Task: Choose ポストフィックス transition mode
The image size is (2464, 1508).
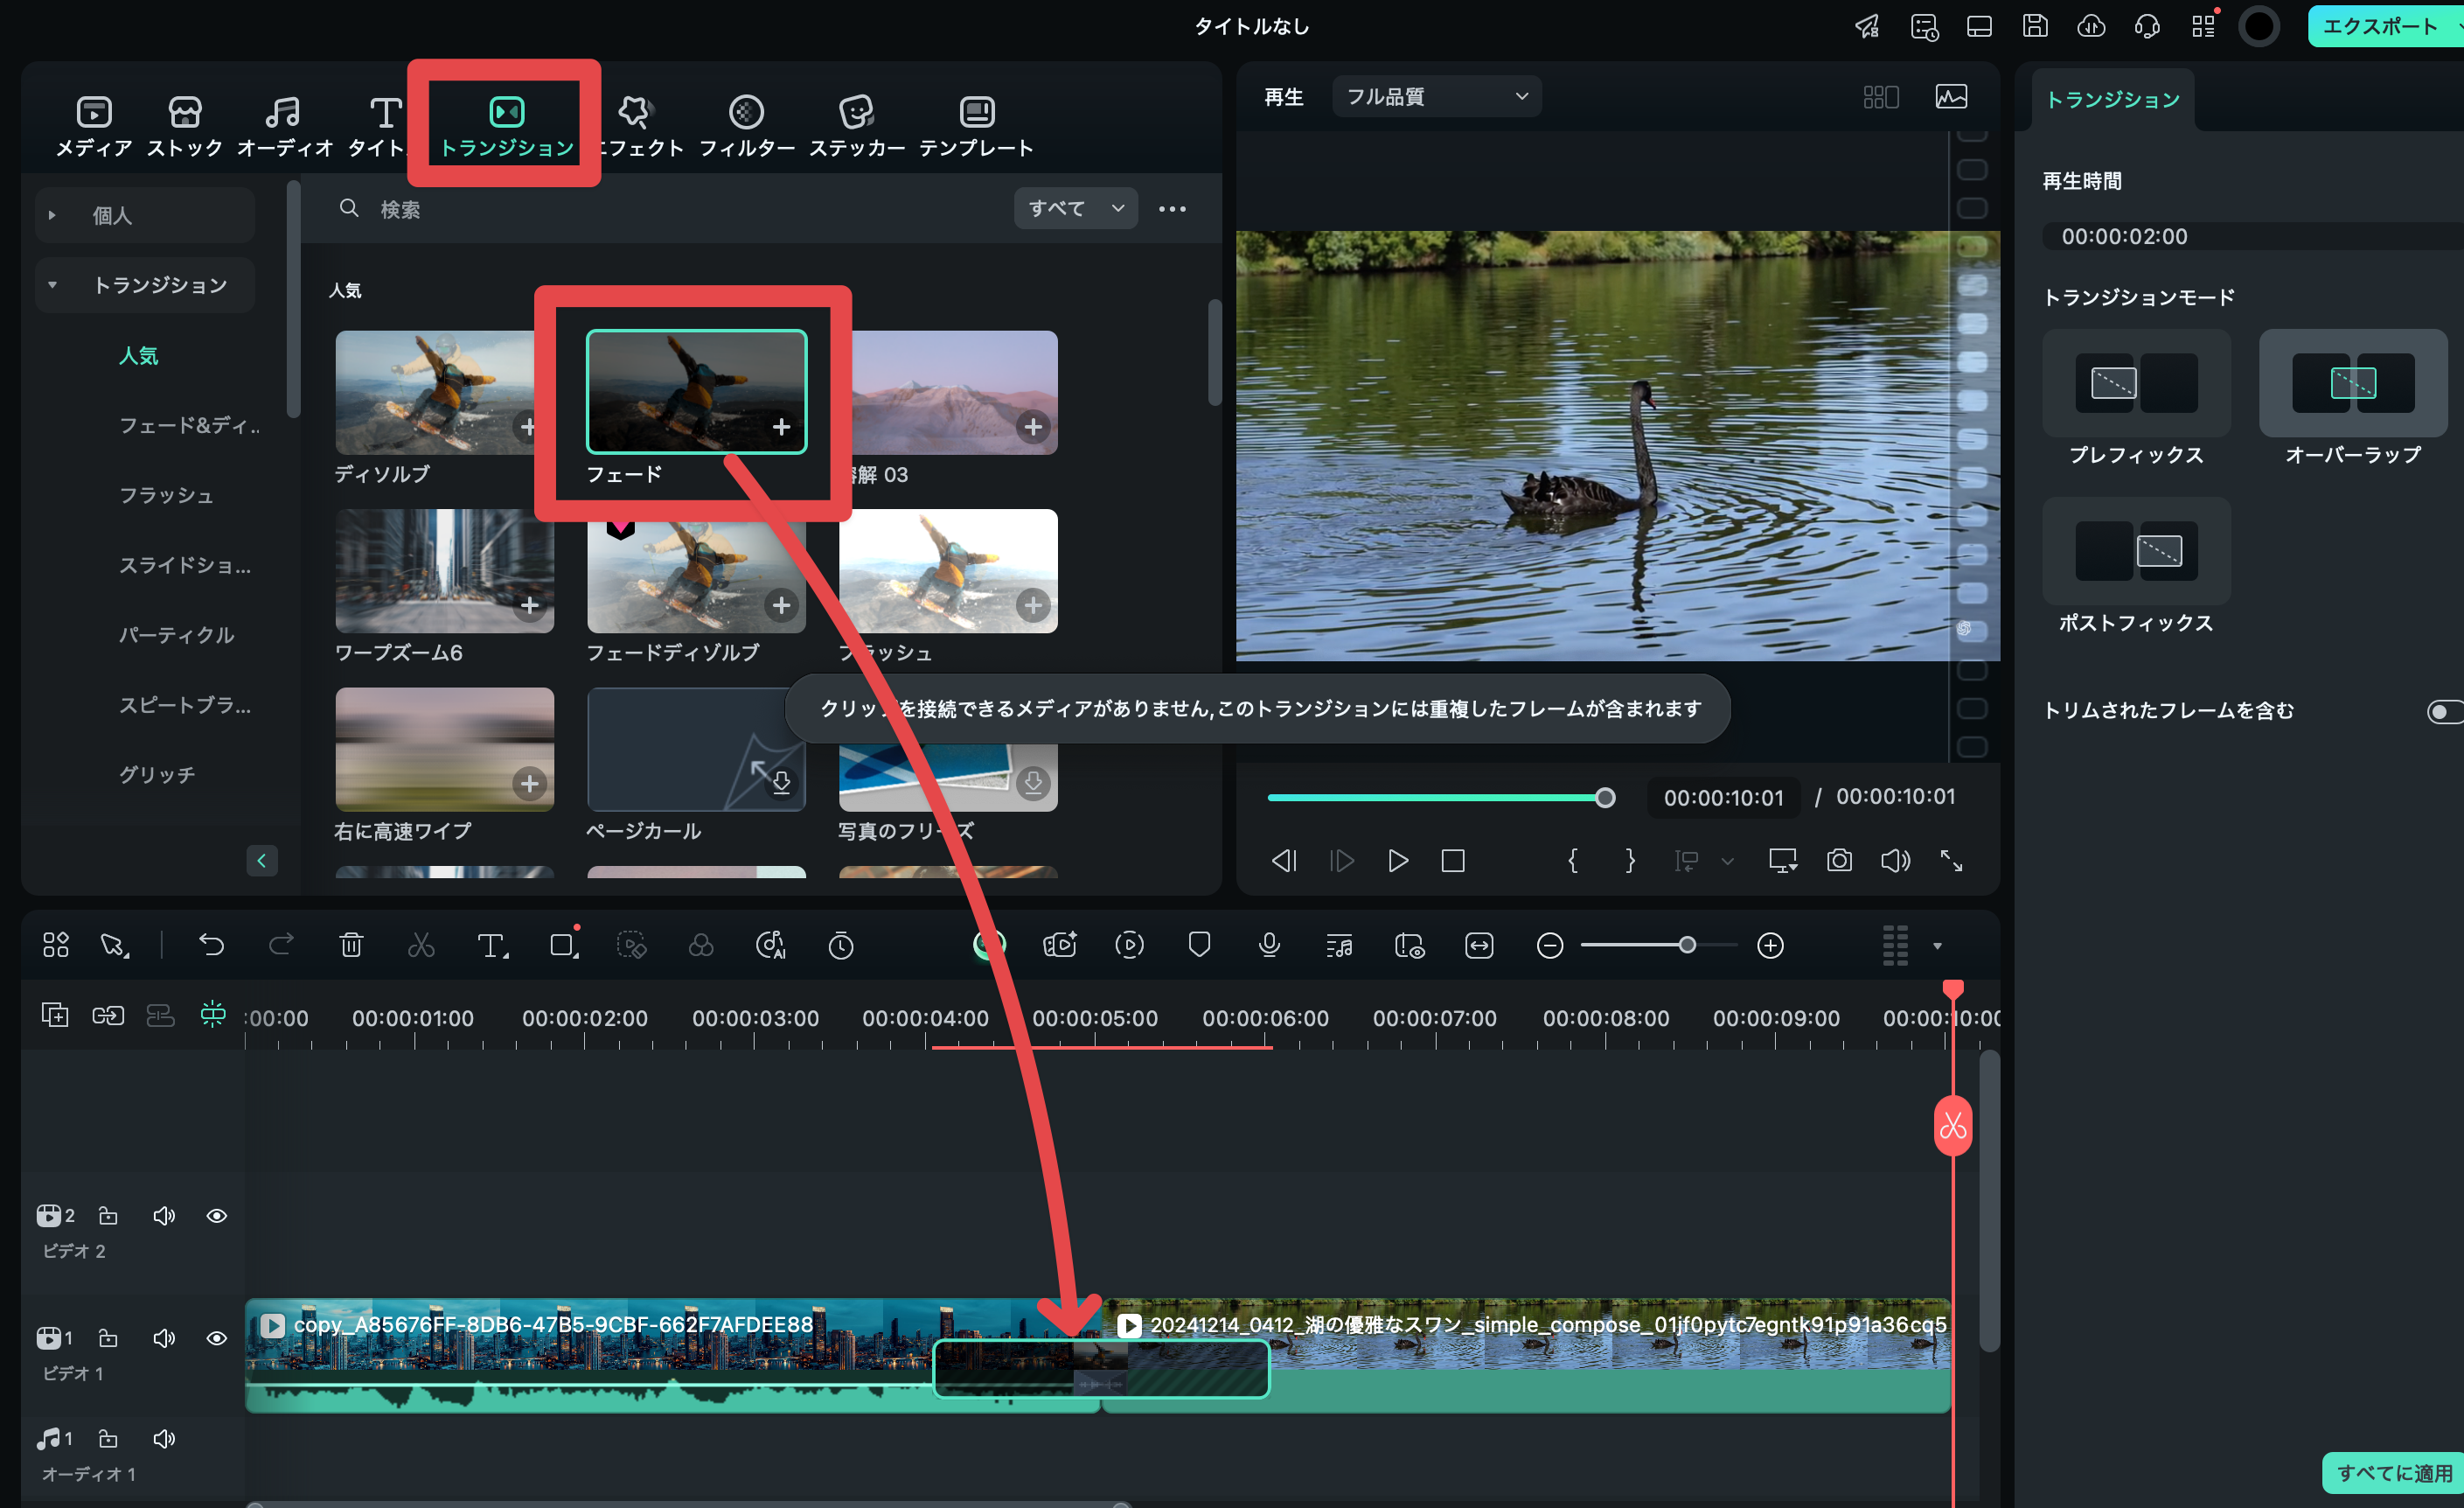Action: 2136,551
